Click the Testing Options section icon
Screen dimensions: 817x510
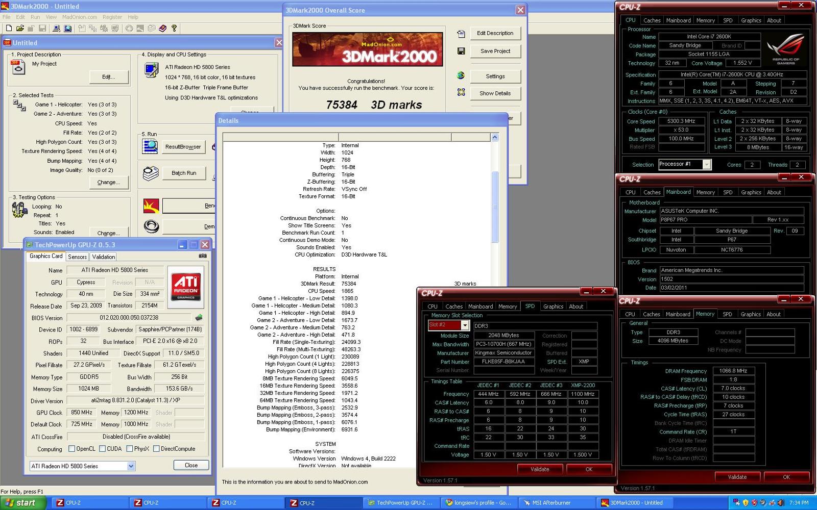(x=19, y=210)
